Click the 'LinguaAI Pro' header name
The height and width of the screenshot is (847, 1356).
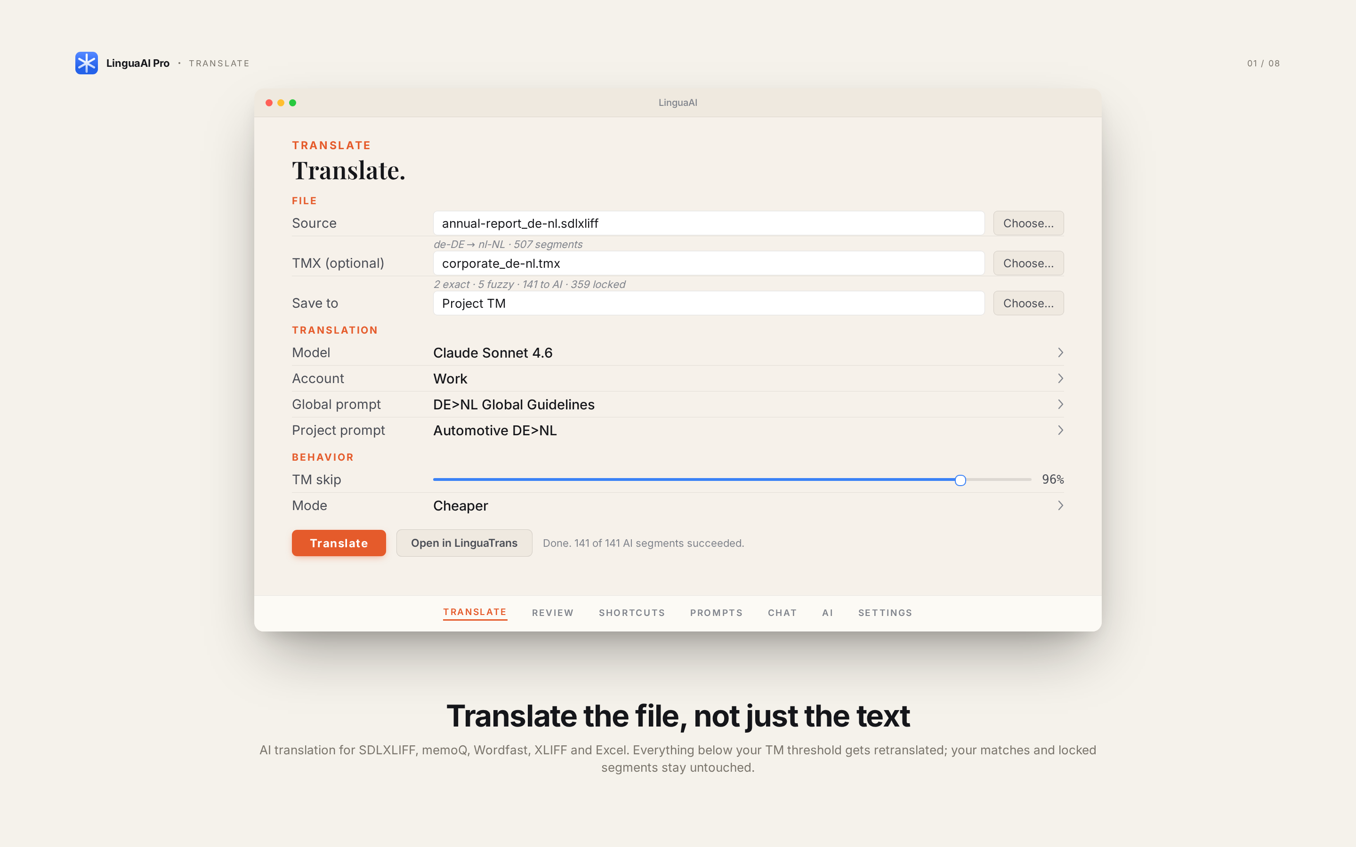138,64
